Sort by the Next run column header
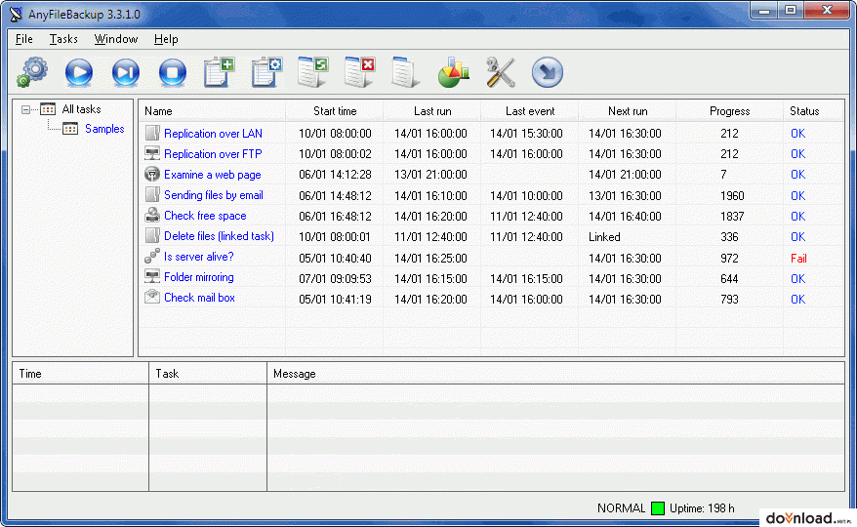The height and width of the screenshot is (527, 857). click(628, 111)
